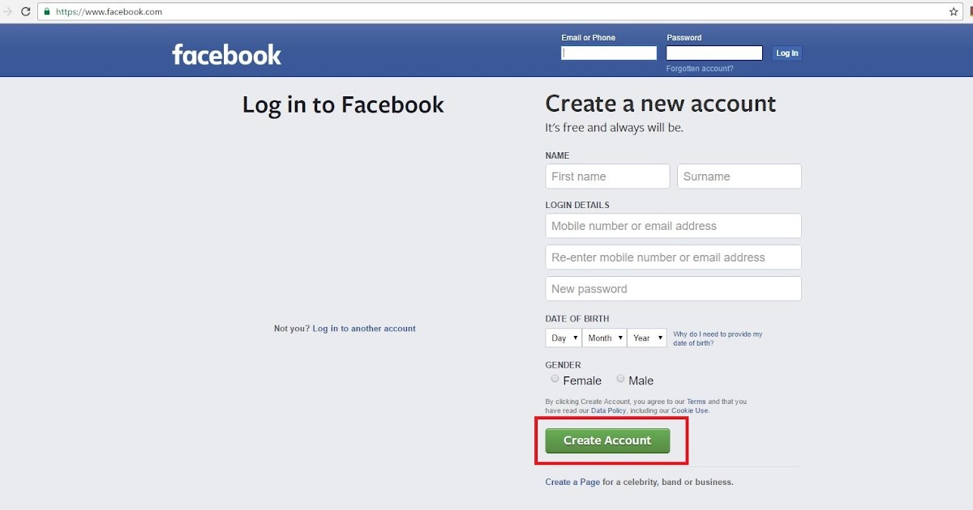Image resolution: width=973 pixels, height=510 pixels.
Task: Click the Log In button
Action: coord(787,53)
